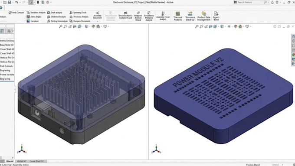Edit Appearance color wheel in left viewport
This screenshot has height=166, width=295.
(93, 26)
